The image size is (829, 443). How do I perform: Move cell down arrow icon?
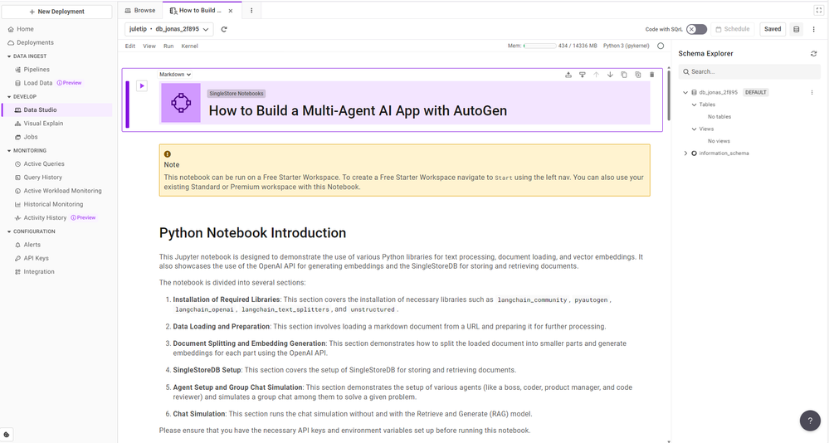click(x=610, y=75)
